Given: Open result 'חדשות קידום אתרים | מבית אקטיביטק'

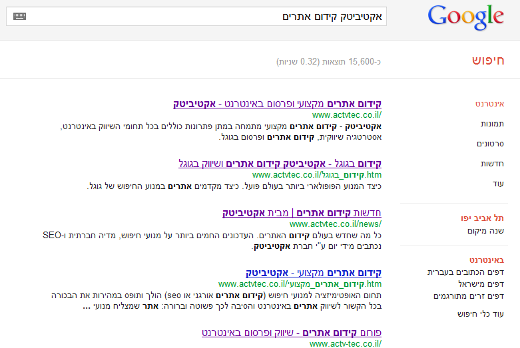Looking at the screenshot, I should (302, 213).
